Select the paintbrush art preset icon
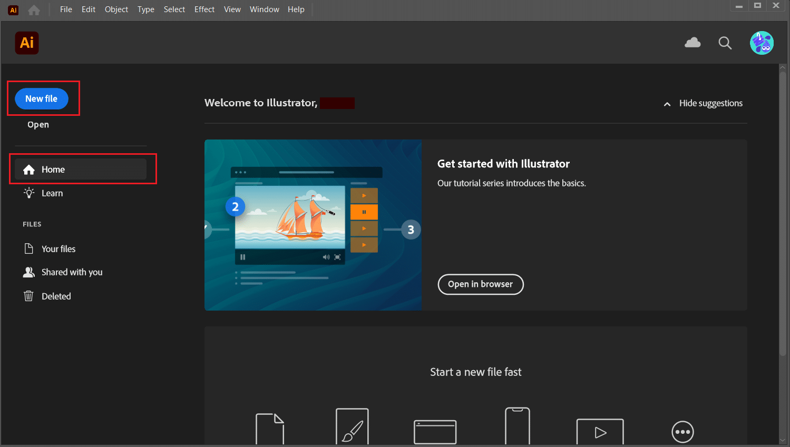790x447 pixels. click(x=352, y=426)
